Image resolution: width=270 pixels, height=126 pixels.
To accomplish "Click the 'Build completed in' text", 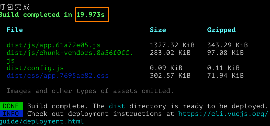I will coord(36,15).
